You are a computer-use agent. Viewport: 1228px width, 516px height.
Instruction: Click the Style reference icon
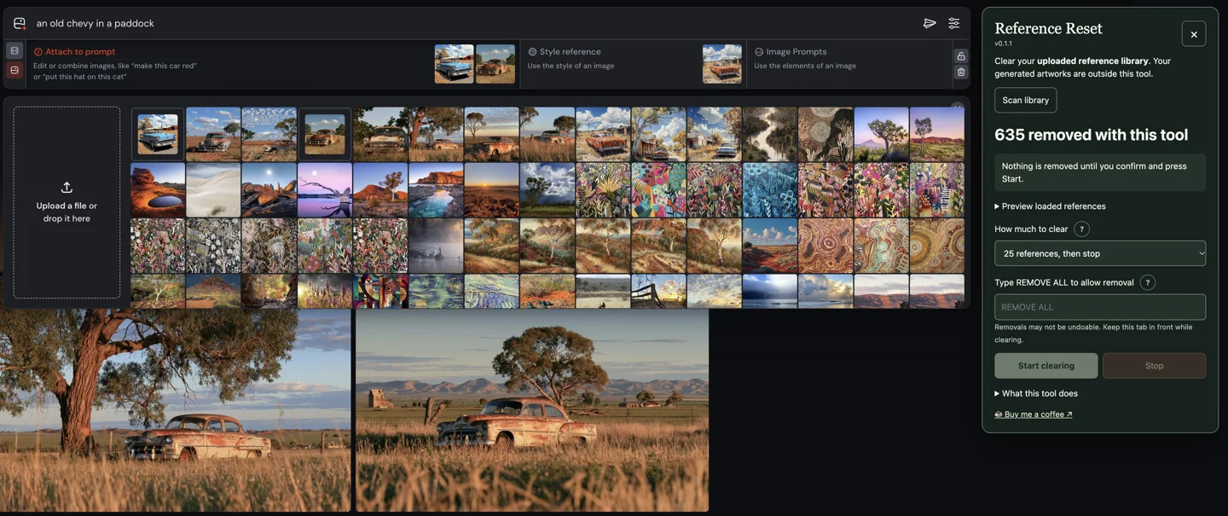tap(532, 52)
